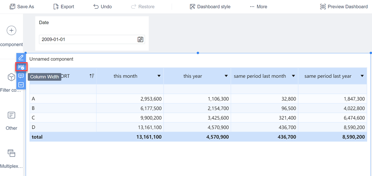This screenshot has width=372, height=176.
Task: Select row A label cell
Action: click(63, 99)
